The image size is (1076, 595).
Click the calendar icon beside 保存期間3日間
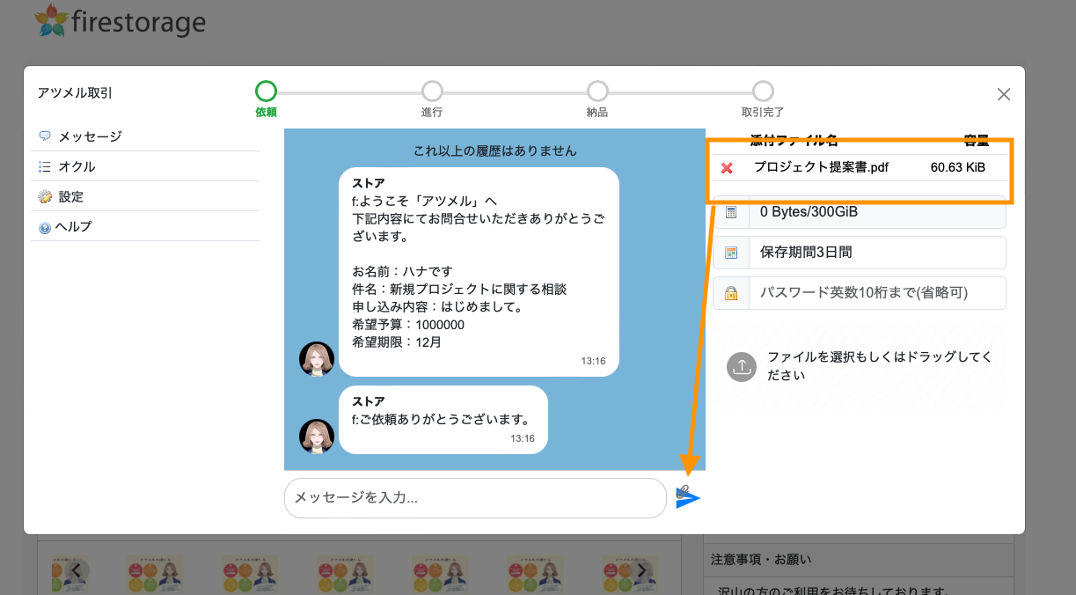click(x=730, y=253)
